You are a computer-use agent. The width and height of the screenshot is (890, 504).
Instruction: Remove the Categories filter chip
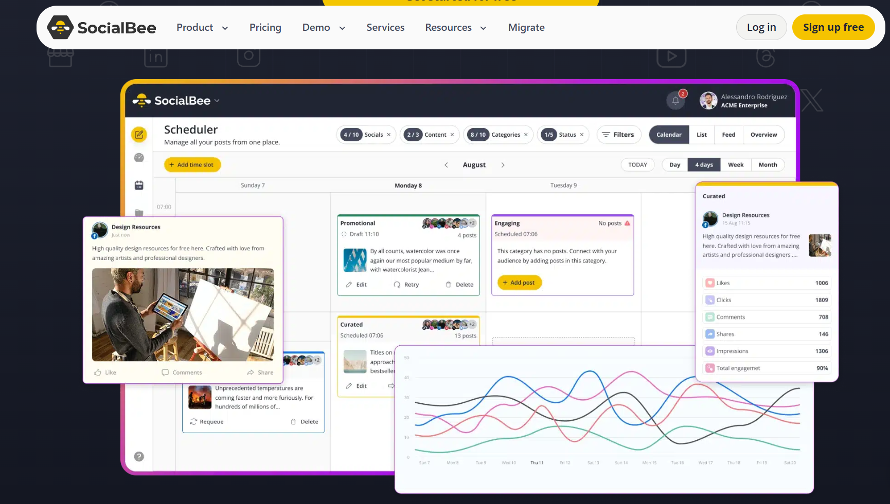click(526, 135)
